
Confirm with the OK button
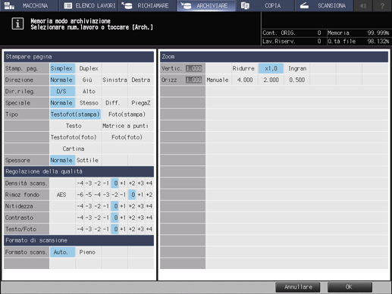click(x=350, y=287)
